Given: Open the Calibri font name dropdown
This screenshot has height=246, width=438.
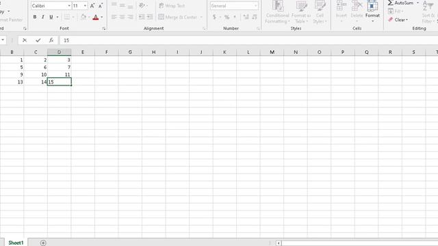Looking at the screenshot, I should click(x=68, y=5).
